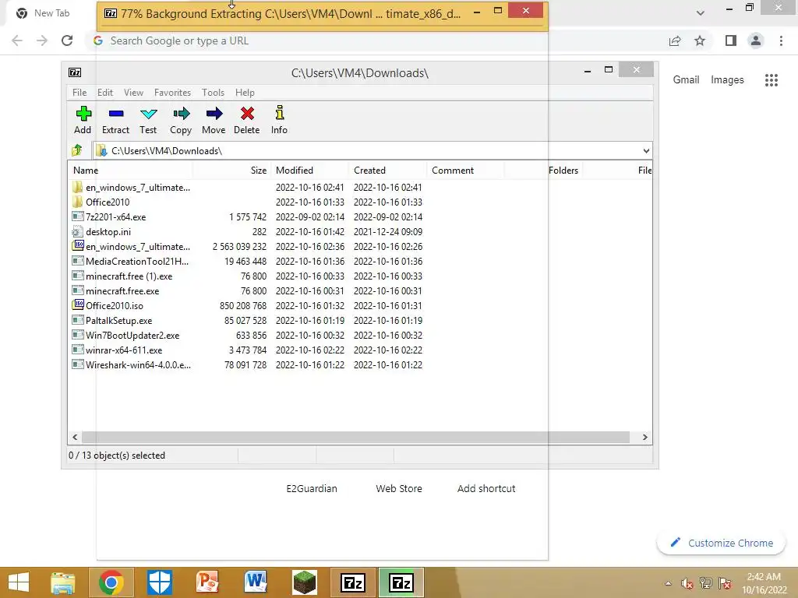Open Google apps grid icon
The image size is (798, 598).
click(772, 80)
